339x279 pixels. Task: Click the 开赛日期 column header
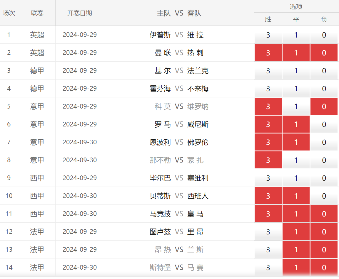pyautogui.click(x=80, y=13)
